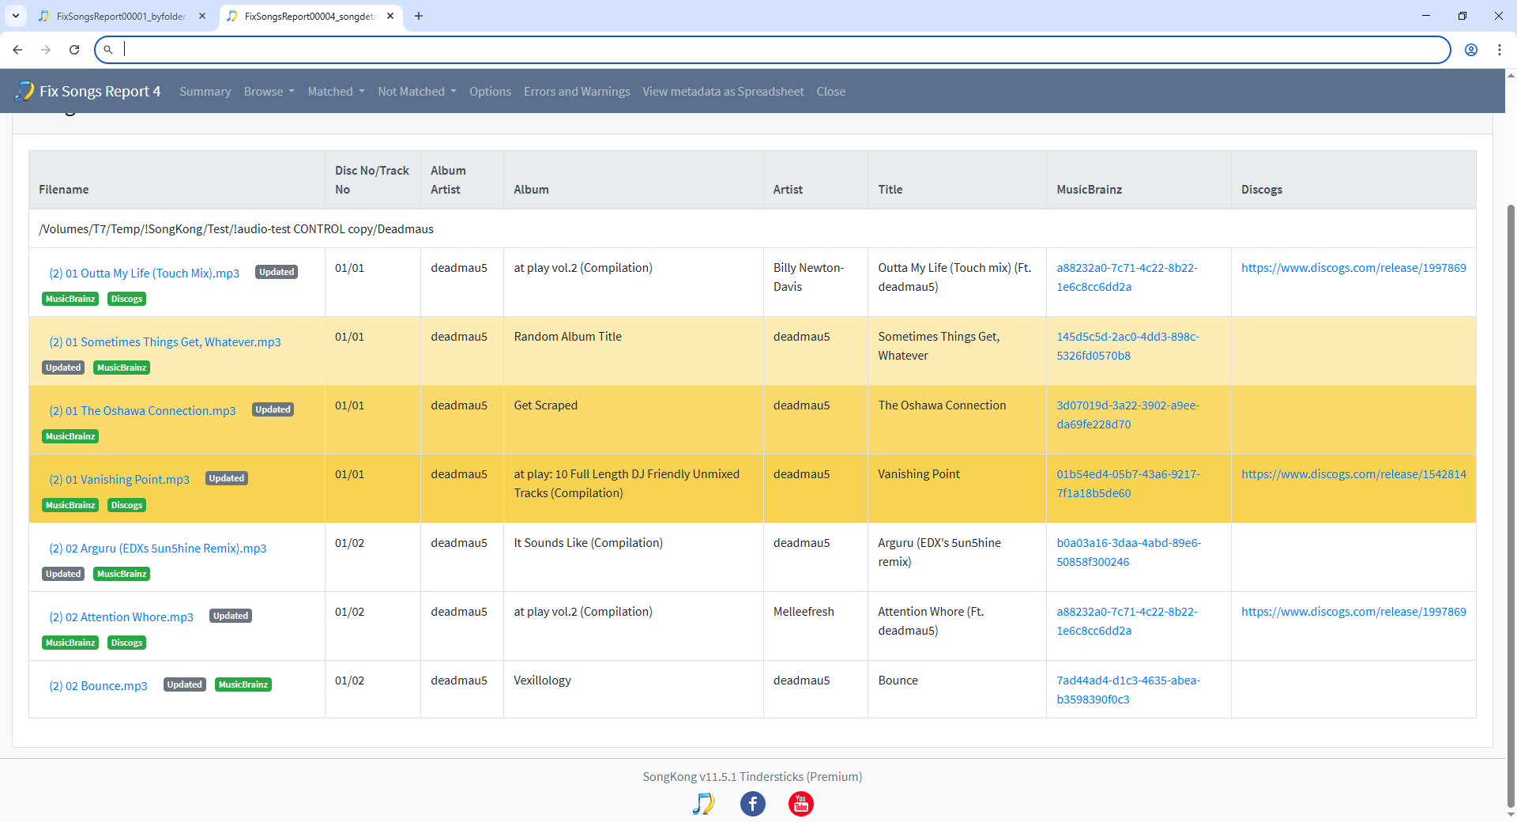This screenshot has height=822, width=1517.
Task: Open Discogs release 1542814 link
Action: [x=1353, y=474]
